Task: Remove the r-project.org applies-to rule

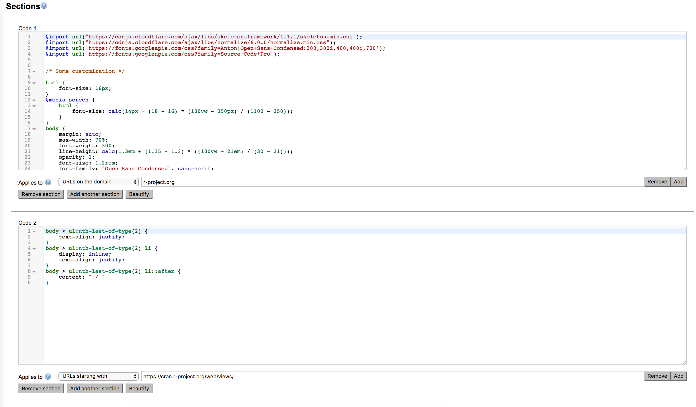Action: tap(657, 182)
